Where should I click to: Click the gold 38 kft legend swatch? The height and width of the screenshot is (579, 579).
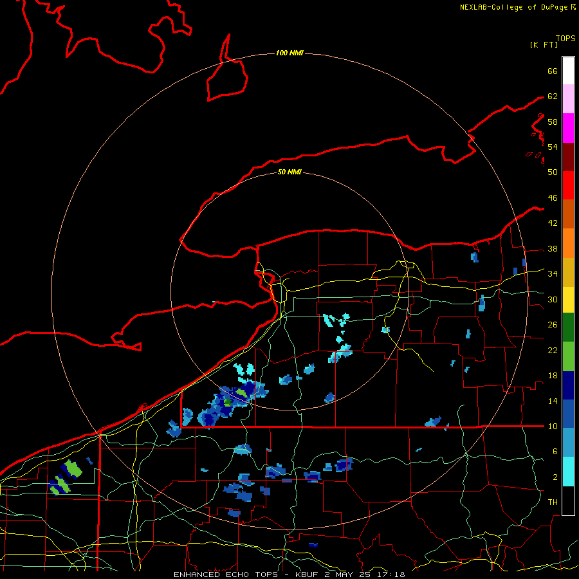[x=568, y=272]
